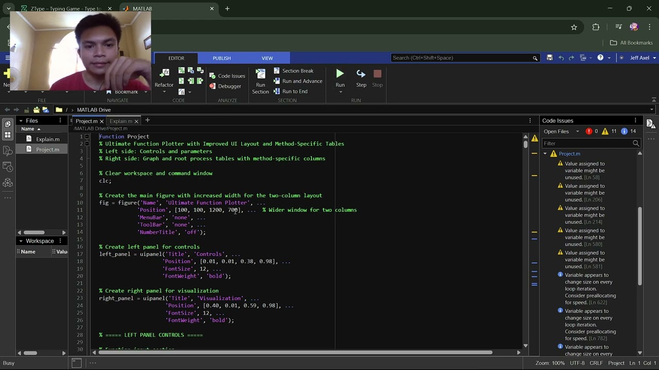Expand the Refactor dropdown arrow

(164, 92)
